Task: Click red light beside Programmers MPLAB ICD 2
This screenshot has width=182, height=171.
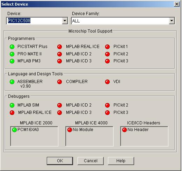Action: 59,54
